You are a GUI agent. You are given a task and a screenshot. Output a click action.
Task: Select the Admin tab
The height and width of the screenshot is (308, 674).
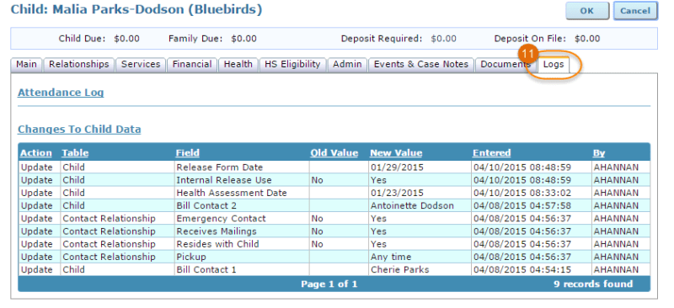click(x=347, y=65)
